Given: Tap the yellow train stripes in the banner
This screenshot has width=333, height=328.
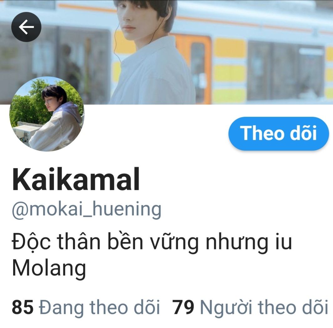Looking at the screenshot, I should [x=231, y=70].
